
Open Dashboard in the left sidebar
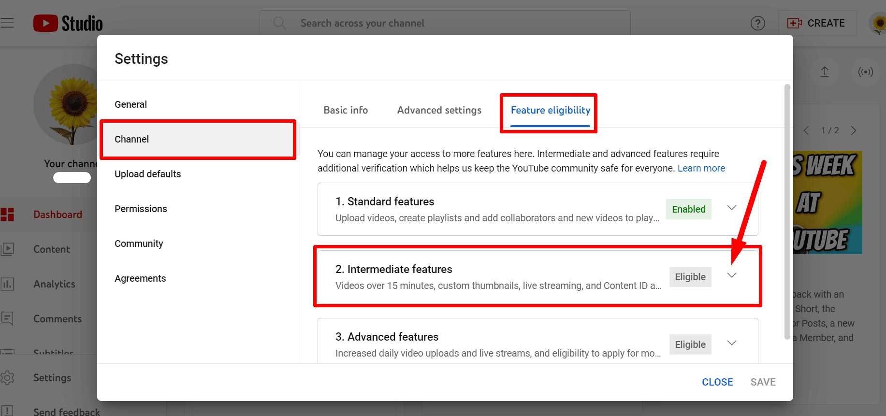coord(58,215)
